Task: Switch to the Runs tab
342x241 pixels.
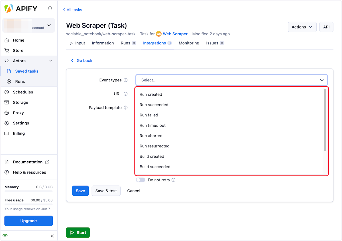Action: (x=128, y=43)
